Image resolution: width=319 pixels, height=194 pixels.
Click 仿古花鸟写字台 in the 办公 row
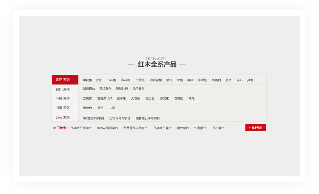pos(120,118)
